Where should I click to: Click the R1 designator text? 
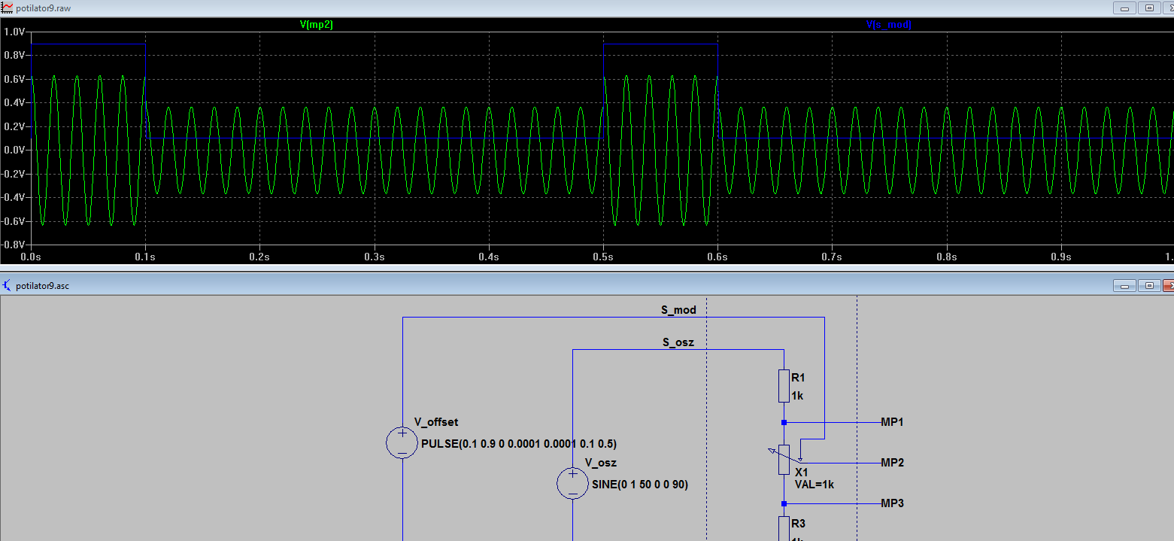coord(798,378)
